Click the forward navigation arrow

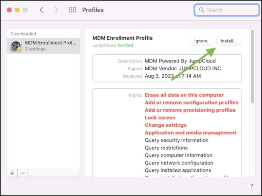56,10
